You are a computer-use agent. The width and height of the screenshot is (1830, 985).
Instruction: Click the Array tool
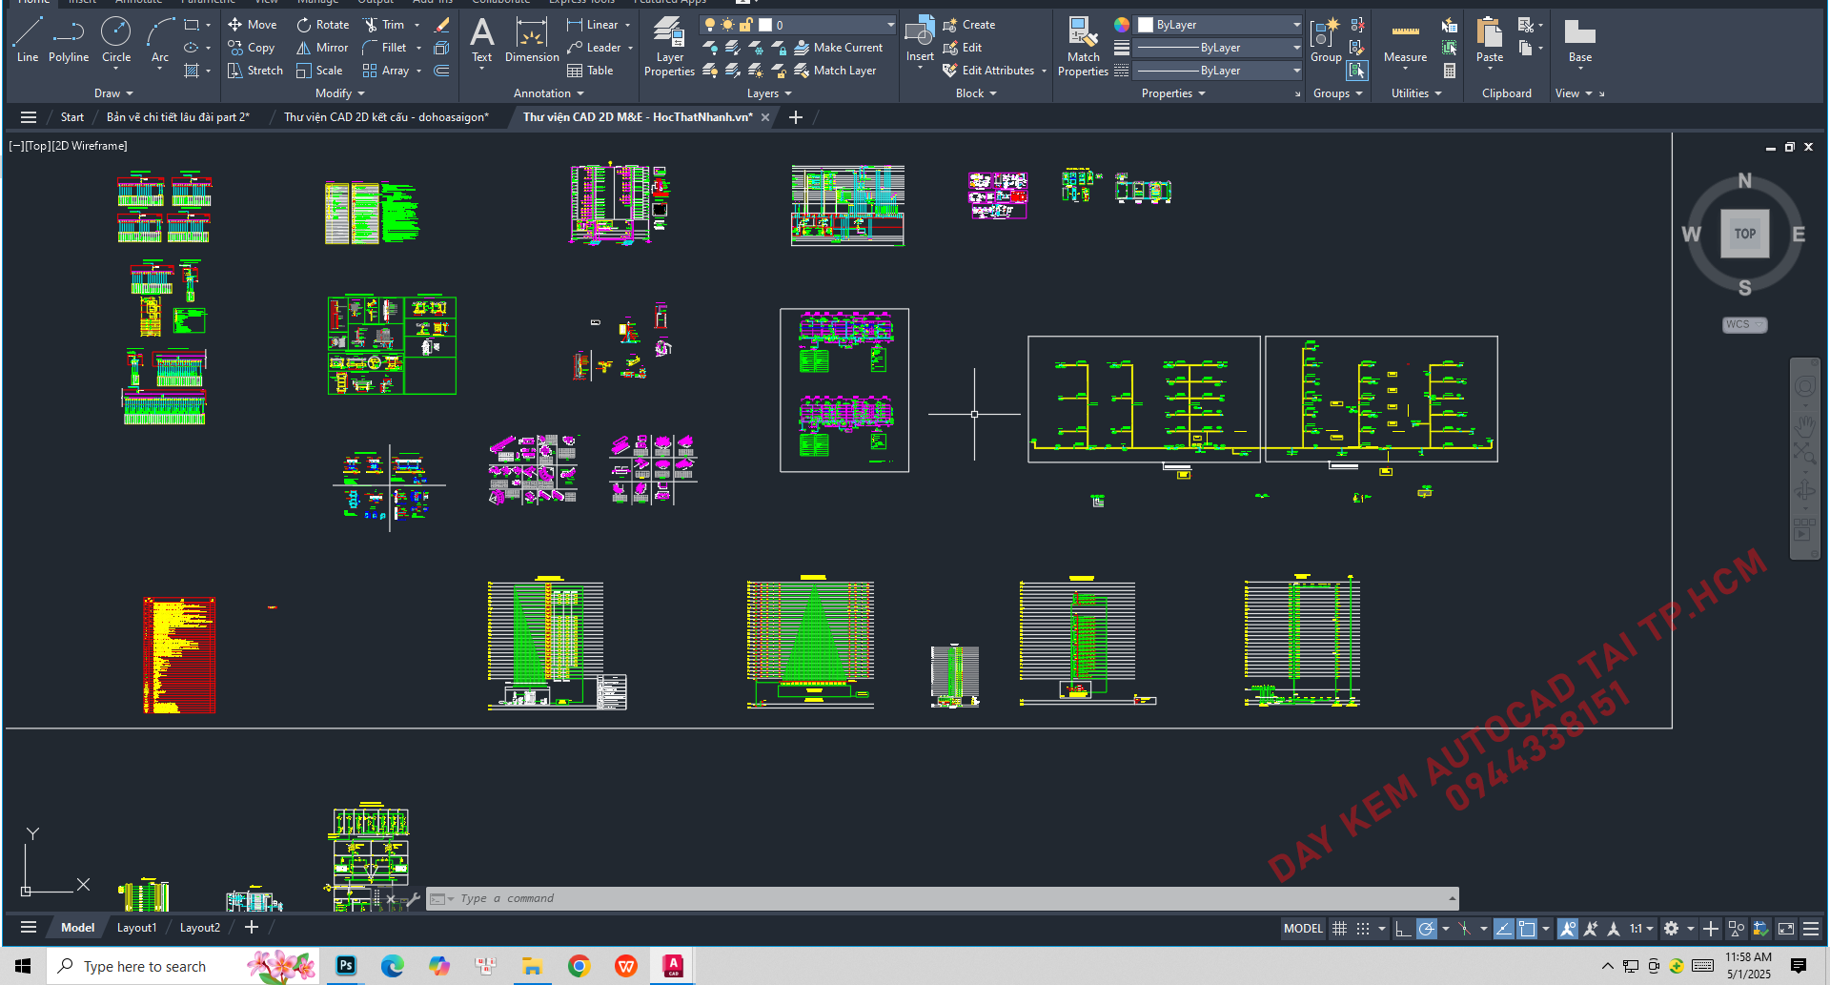point(386,71)
